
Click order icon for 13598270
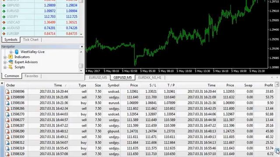click(7, 114)
